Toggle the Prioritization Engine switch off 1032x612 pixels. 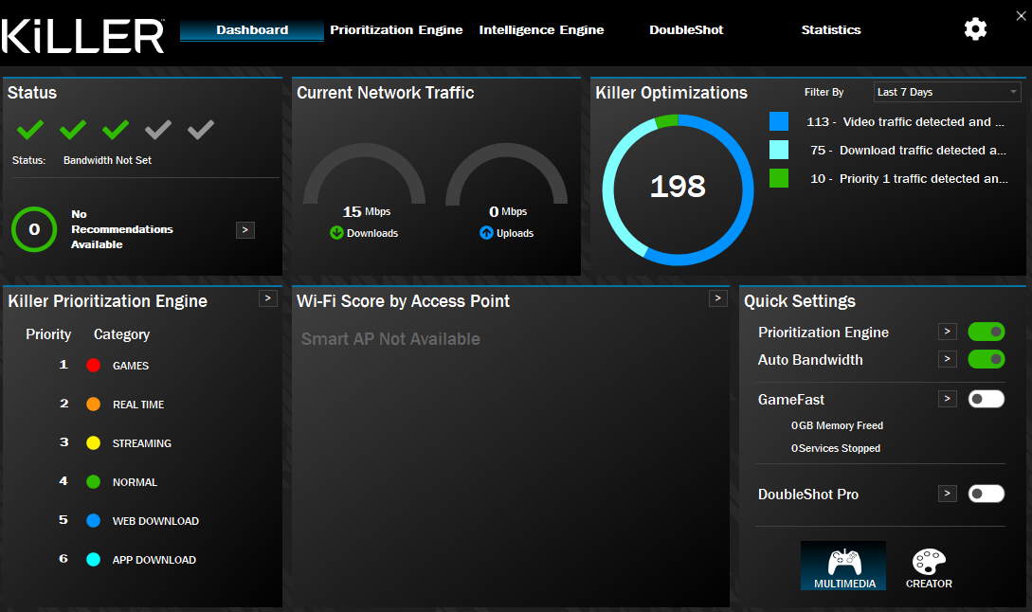[x=986, y=332]
